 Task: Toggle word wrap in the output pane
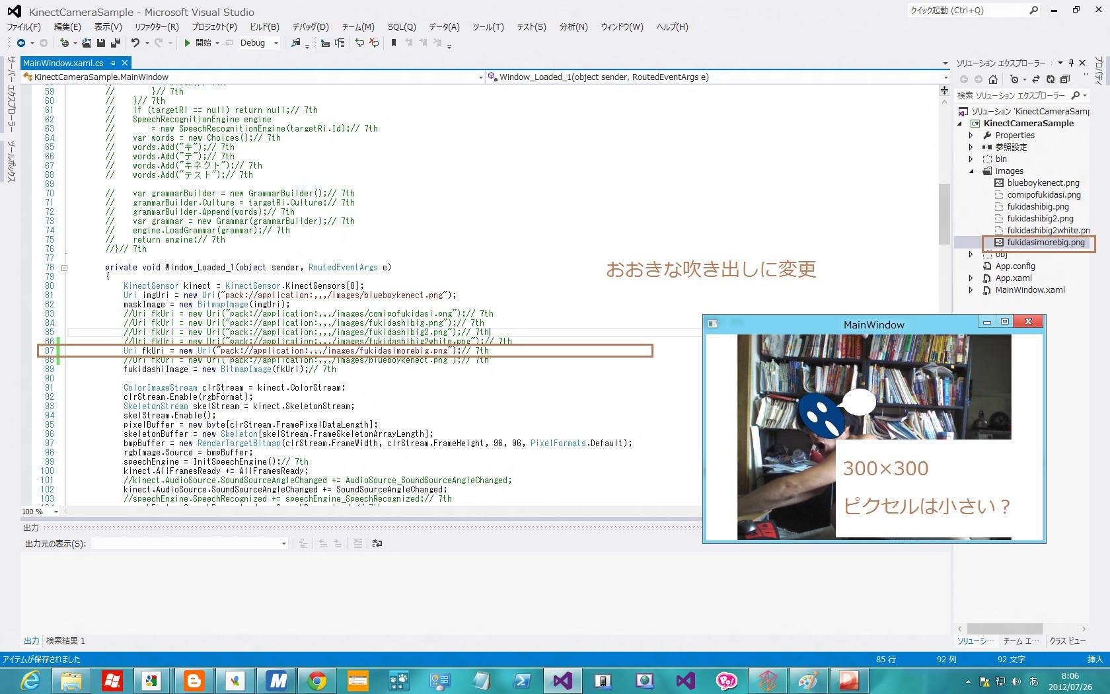[377, 543]
